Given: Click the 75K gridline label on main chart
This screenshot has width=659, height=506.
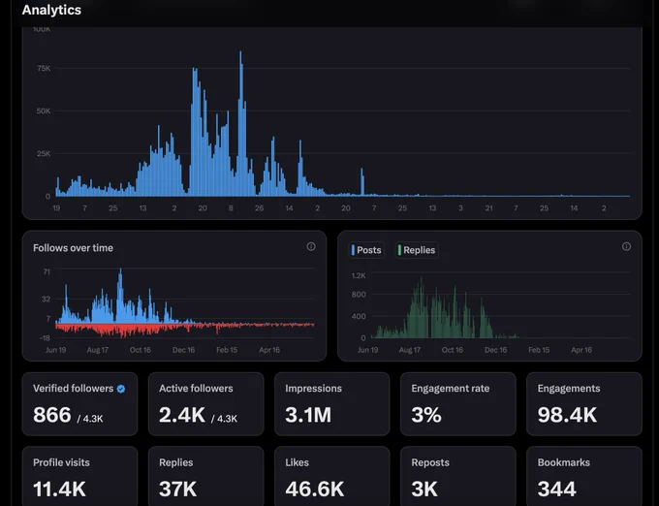Looking at the screenshot, I should point(44,68).
